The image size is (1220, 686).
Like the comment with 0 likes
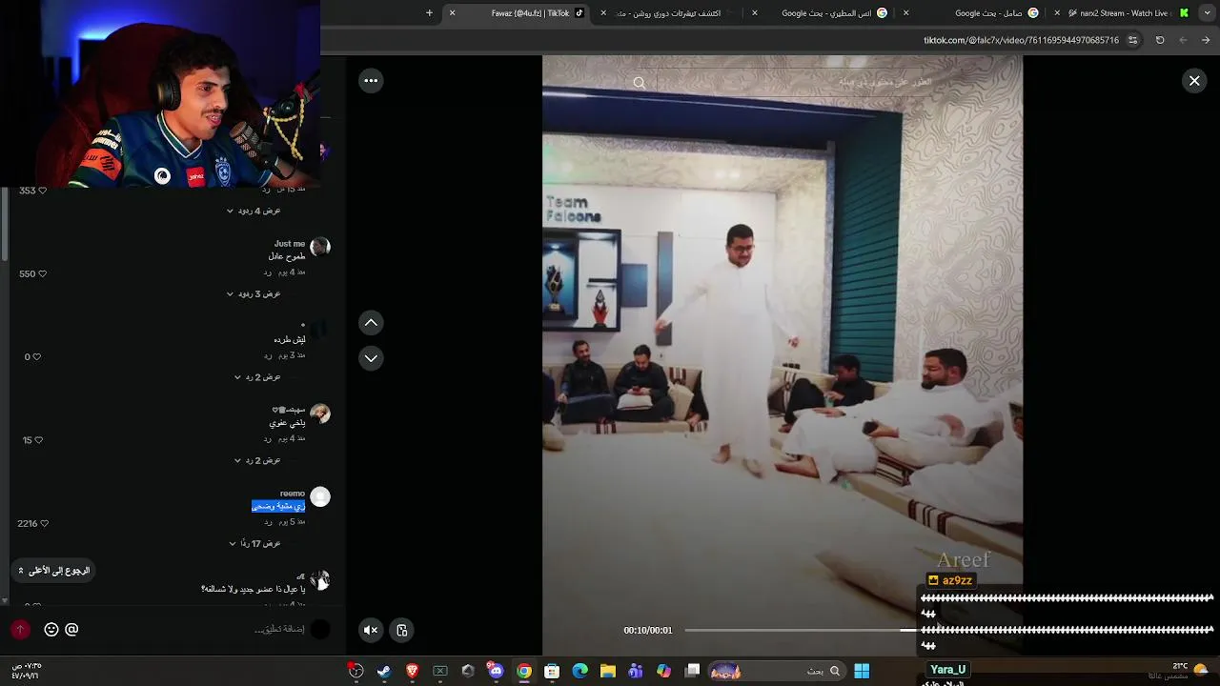click(x=37, y=357)
